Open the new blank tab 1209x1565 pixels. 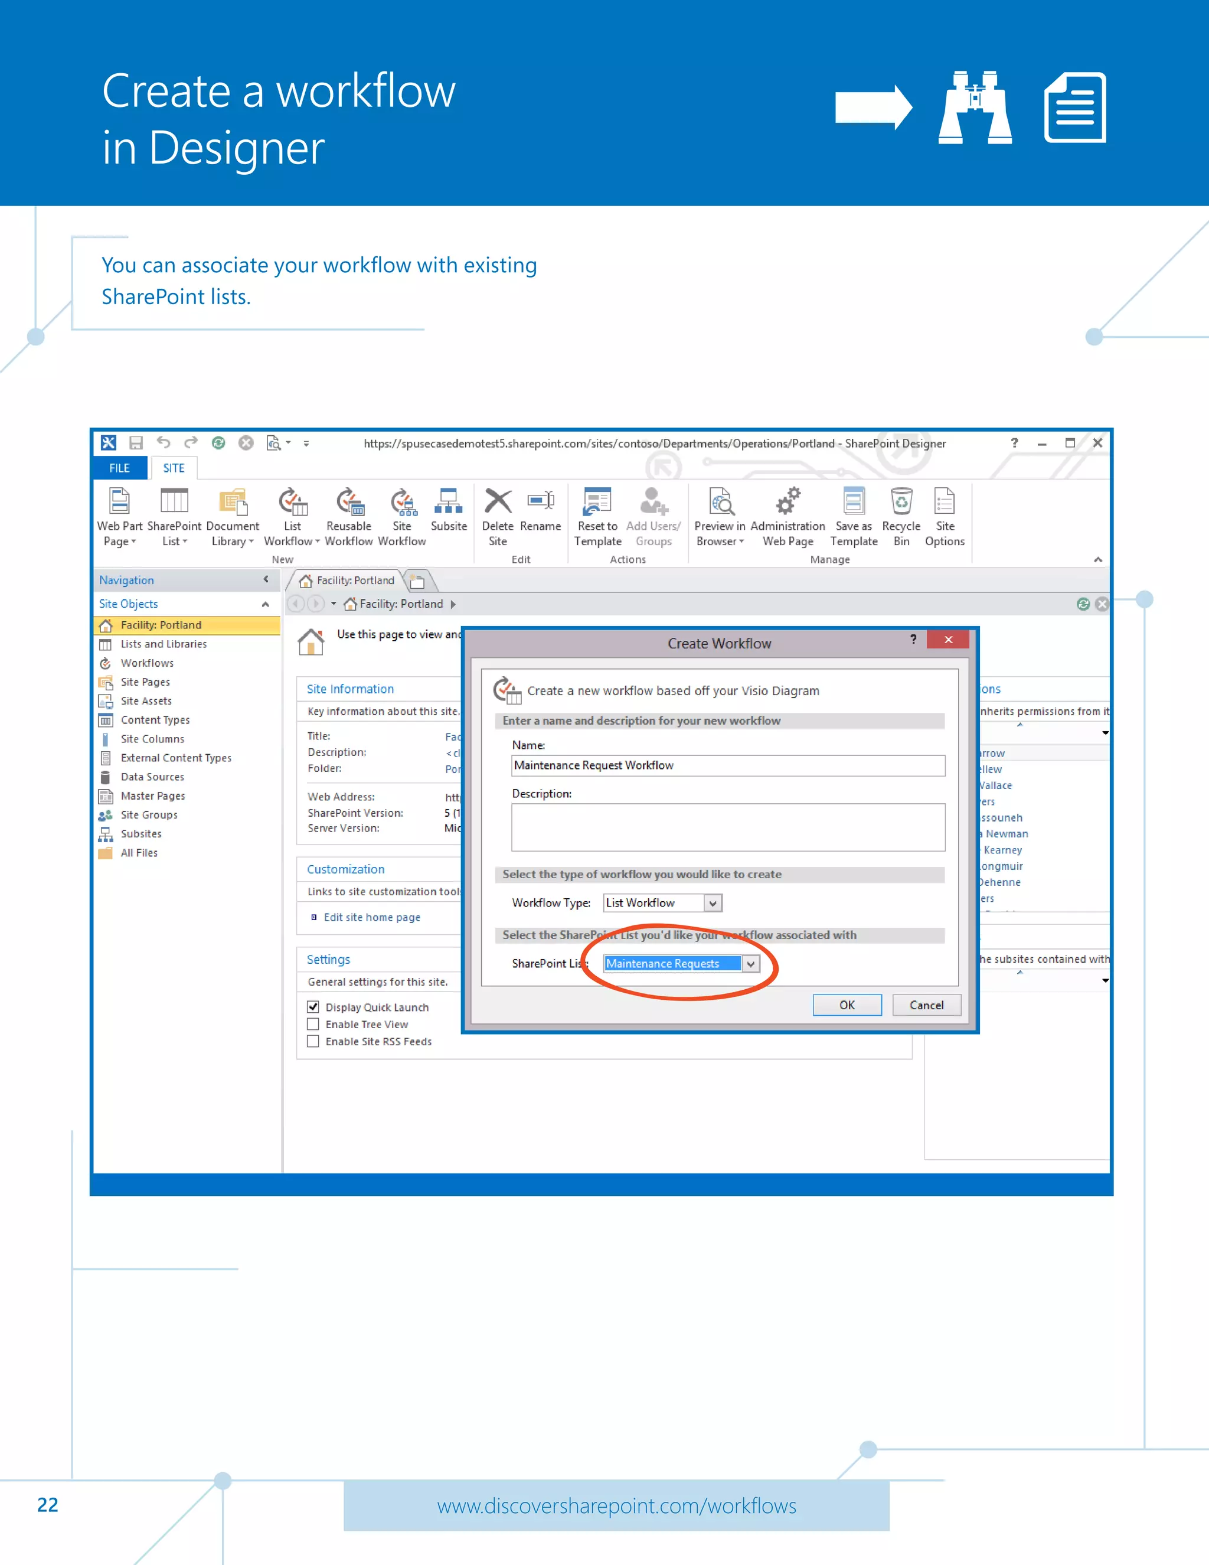(417, 581)
